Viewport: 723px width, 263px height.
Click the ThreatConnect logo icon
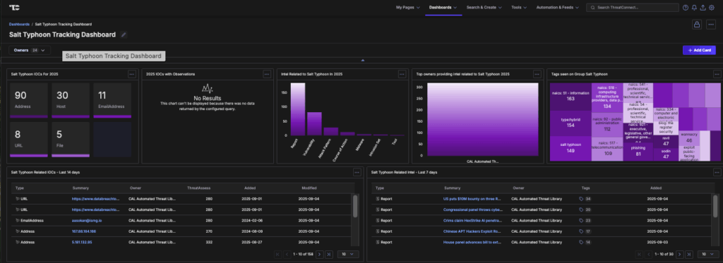[x=14, y=7]
